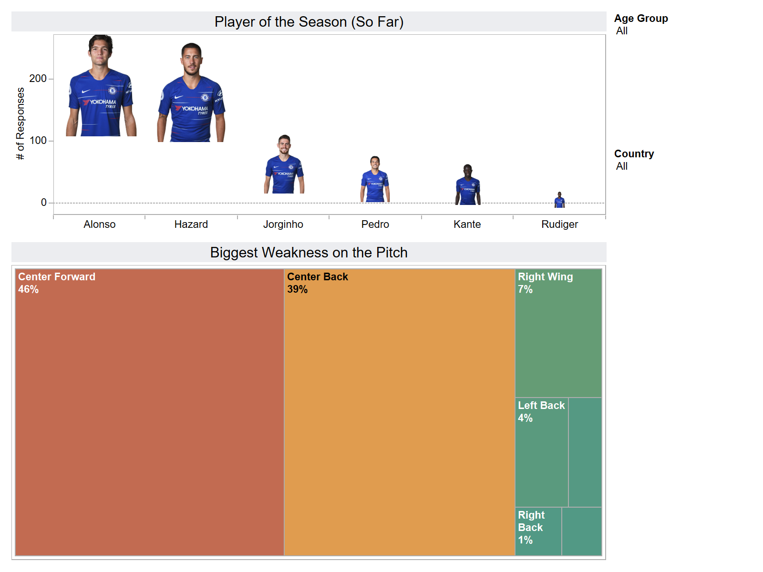
Task: Click the "Player of the Season" title
Action: click(309, 22)
